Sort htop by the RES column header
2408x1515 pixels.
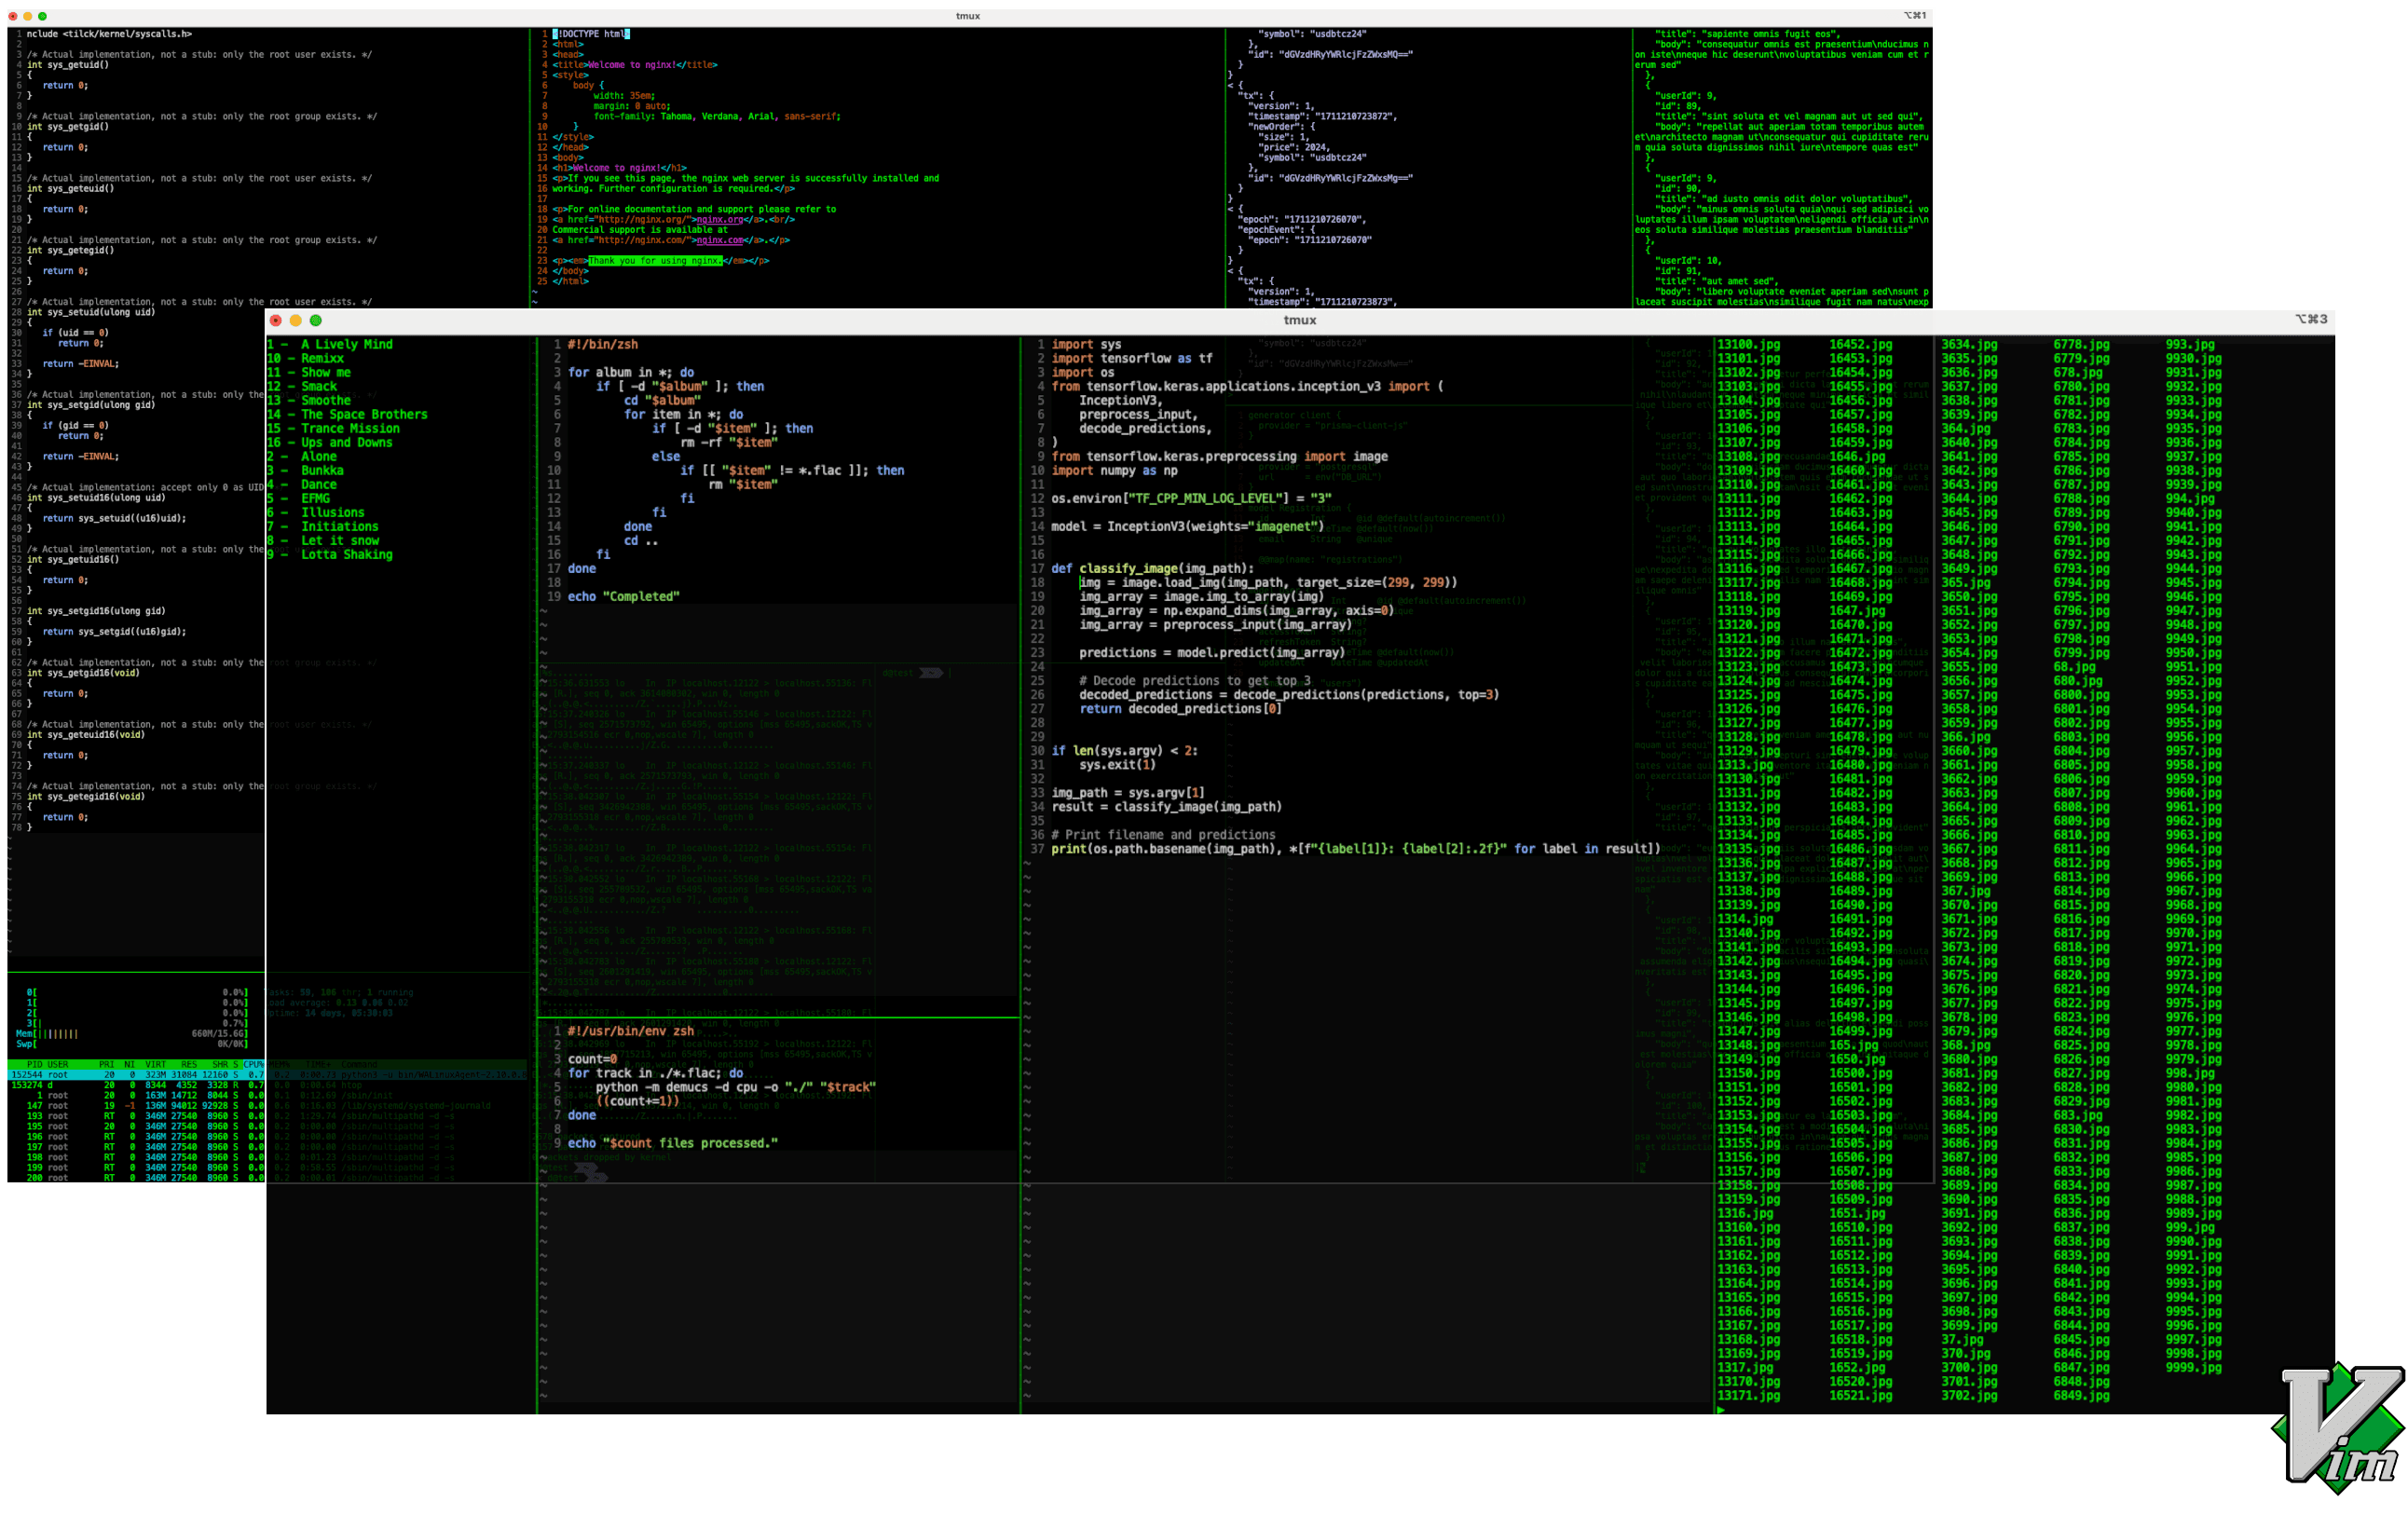pyautogui.click(x=188, y=1064)
